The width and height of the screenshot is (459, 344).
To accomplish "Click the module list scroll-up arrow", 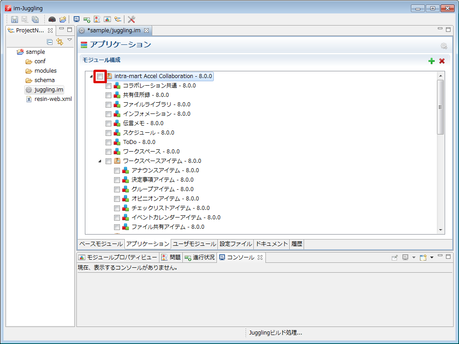I will (441, 76).
